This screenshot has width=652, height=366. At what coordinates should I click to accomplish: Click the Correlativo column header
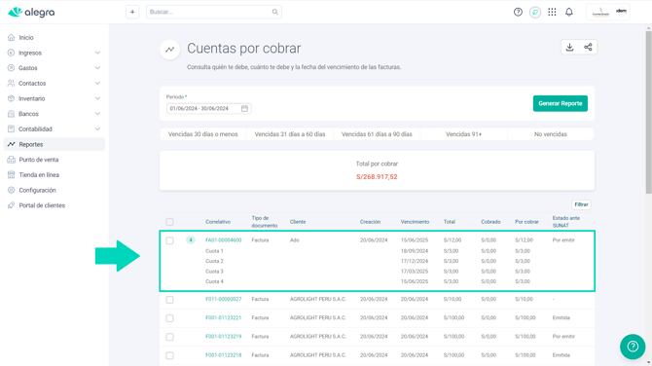pyautogui.click(x=218, y=222)
